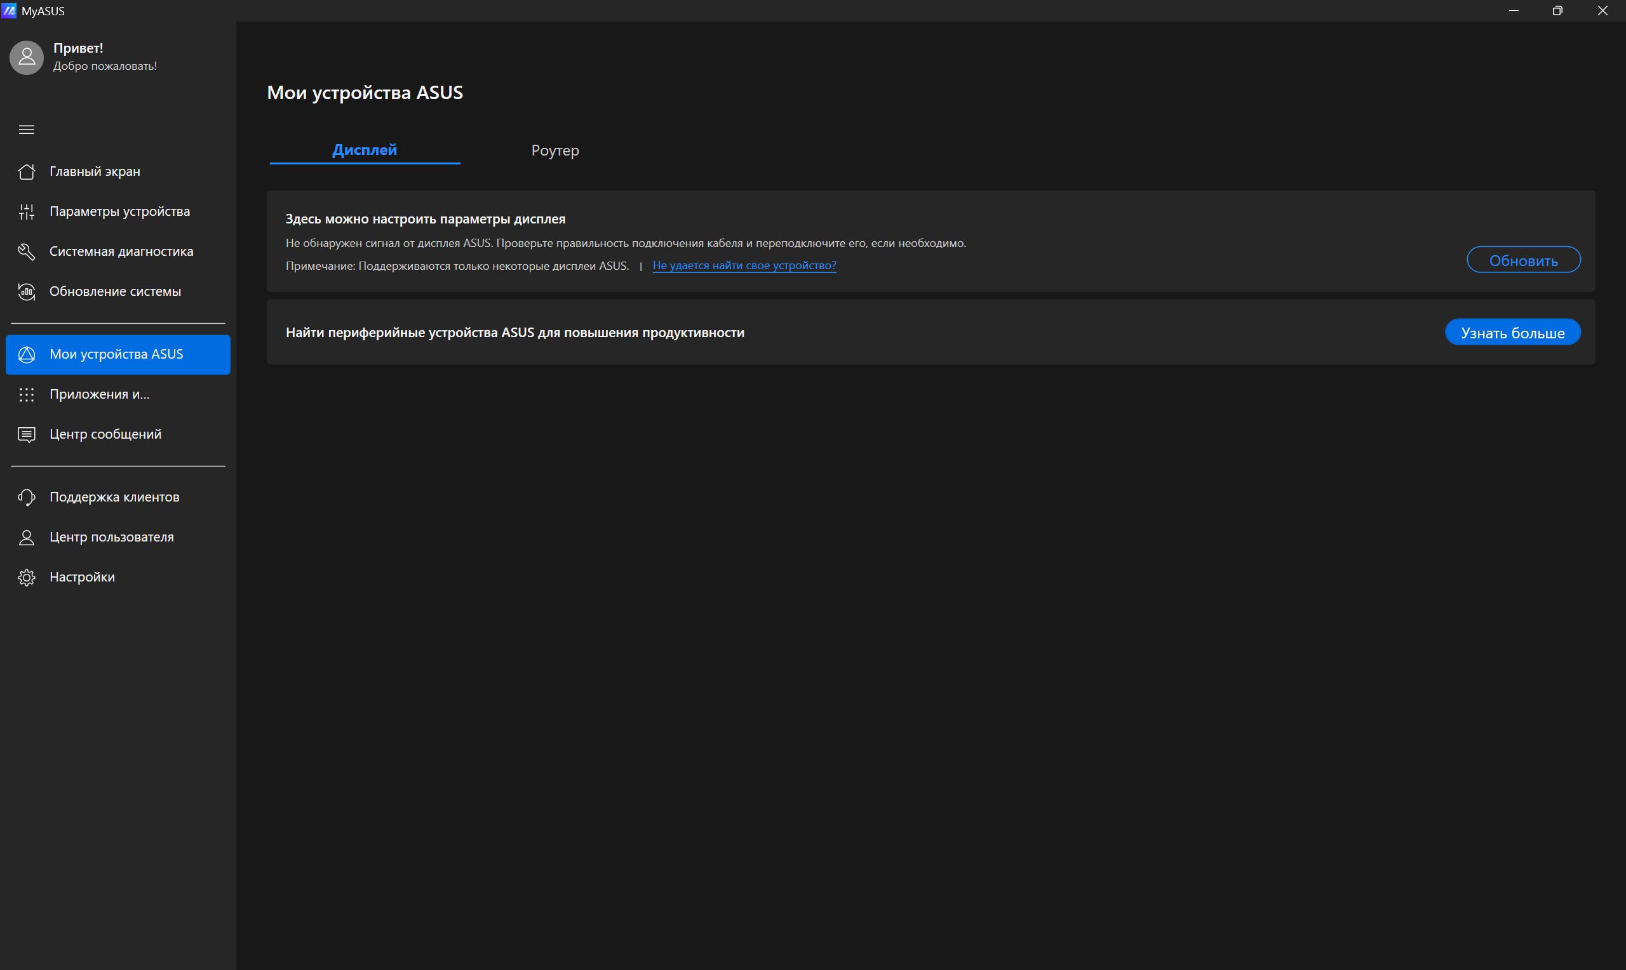The height and width of the screenshot is (970, 1626).
Task: Open the Не удается найти свое устройство link
Action: [x=744, y=265]
